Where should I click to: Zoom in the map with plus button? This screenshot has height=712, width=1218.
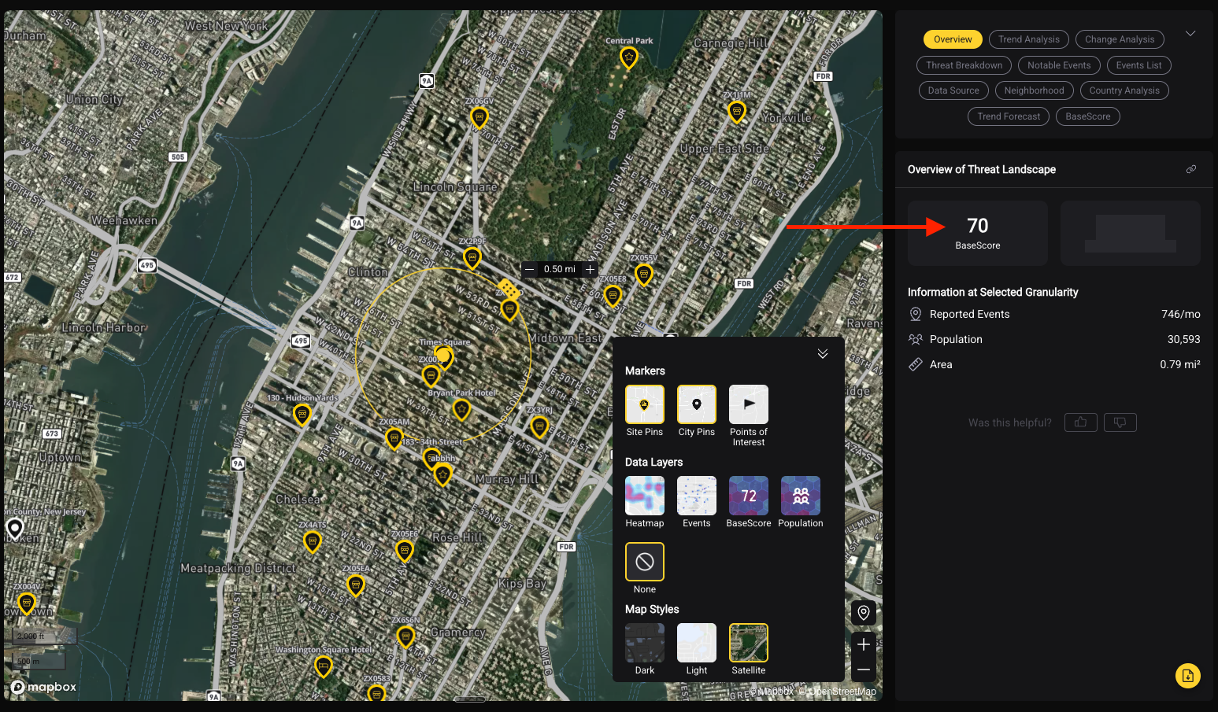coord(864,644)
